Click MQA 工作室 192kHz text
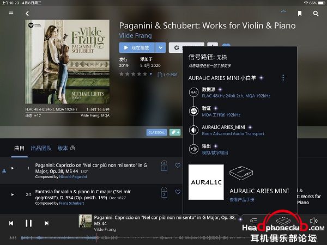Screen dimensions: 327x245 [221, 115]
